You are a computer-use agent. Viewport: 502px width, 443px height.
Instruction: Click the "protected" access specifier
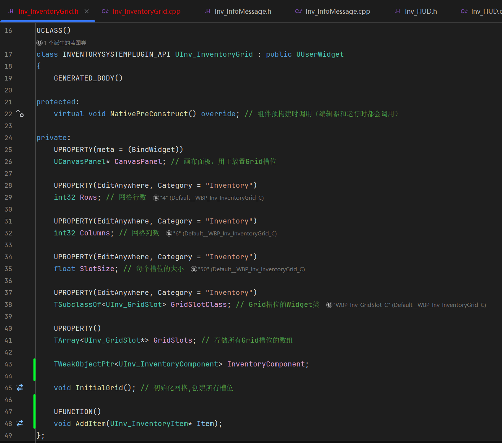(x=56, y=102)
